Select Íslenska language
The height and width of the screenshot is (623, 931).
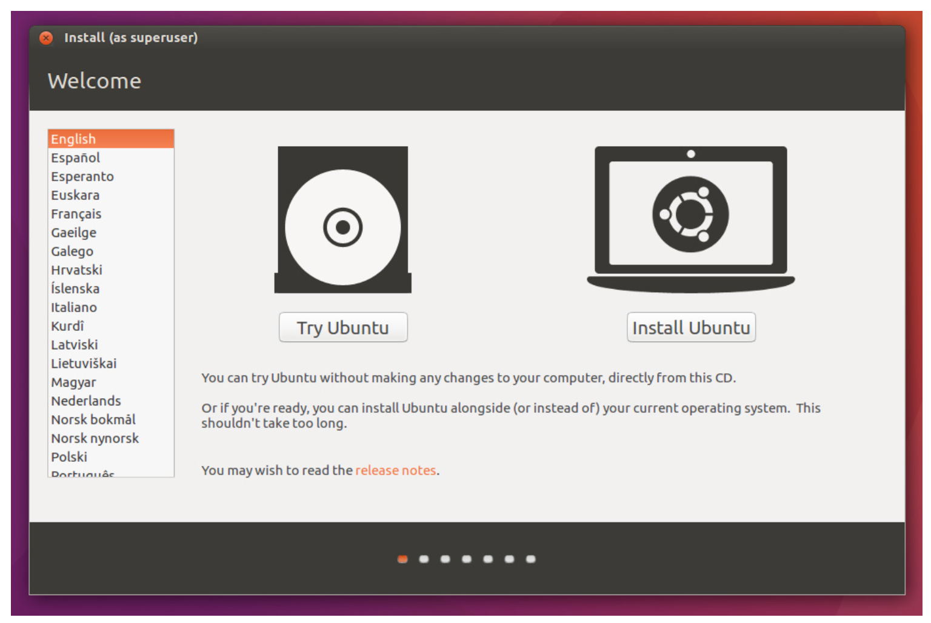click(x=111, y=288)
